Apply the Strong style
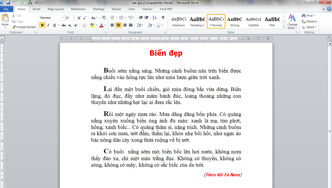Image resolution: width=332 pixels, height=188 pixels. pyautogui.click(x=235, y=21)
